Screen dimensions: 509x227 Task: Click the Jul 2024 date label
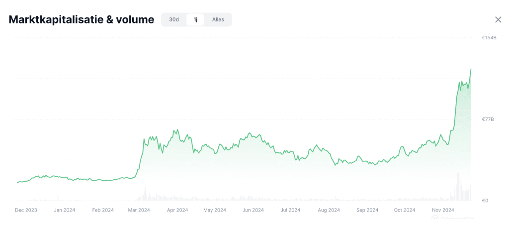click(x=290, y=210)
